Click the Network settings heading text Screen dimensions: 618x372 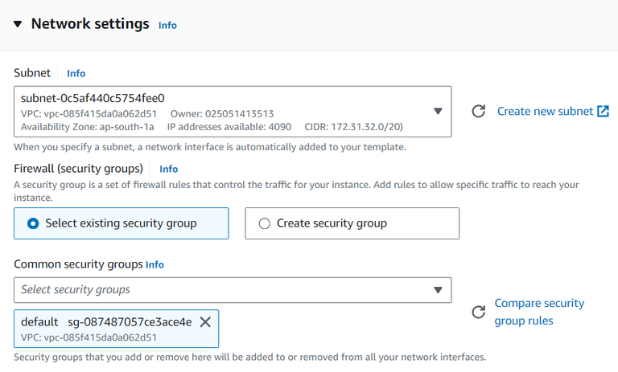90,24
